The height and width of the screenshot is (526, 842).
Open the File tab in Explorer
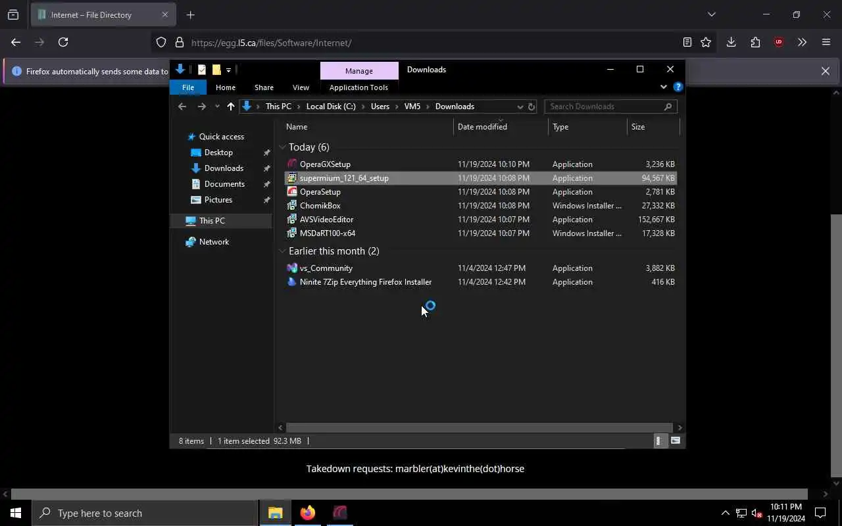coord(188,87)
